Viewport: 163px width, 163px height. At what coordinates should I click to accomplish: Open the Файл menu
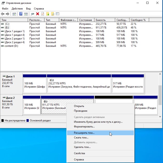coord(5,9)
